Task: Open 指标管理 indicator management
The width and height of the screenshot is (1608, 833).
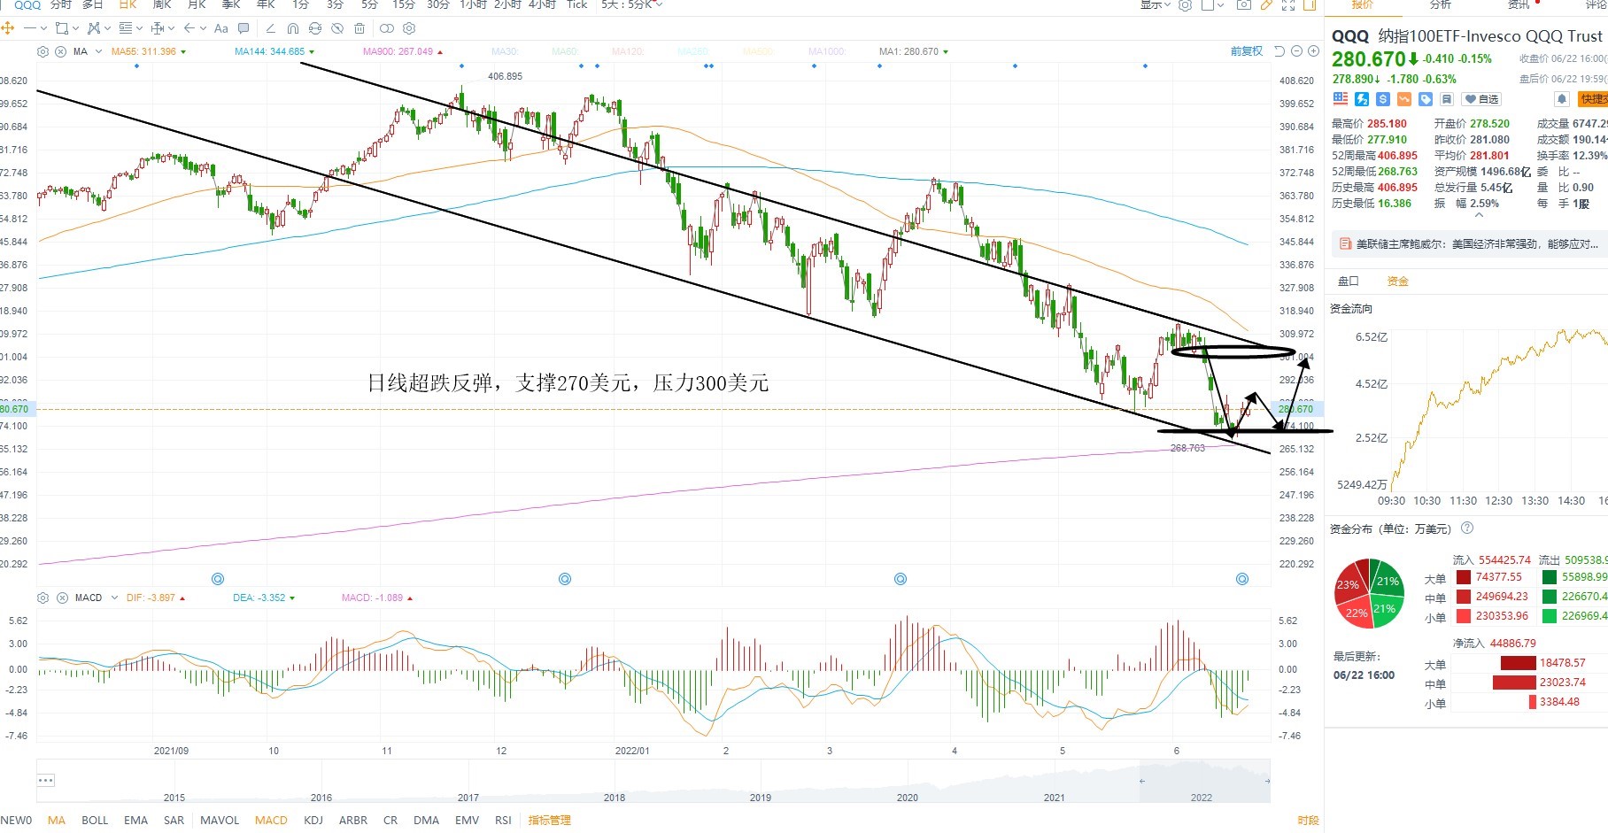Action: [x=550, y=821]
